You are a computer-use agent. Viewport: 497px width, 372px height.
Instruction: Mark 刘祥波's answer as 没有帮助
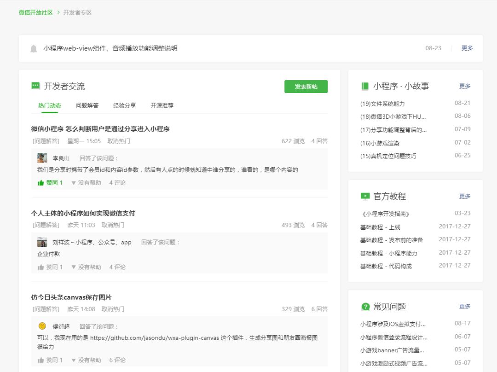(x=86, y=267)
